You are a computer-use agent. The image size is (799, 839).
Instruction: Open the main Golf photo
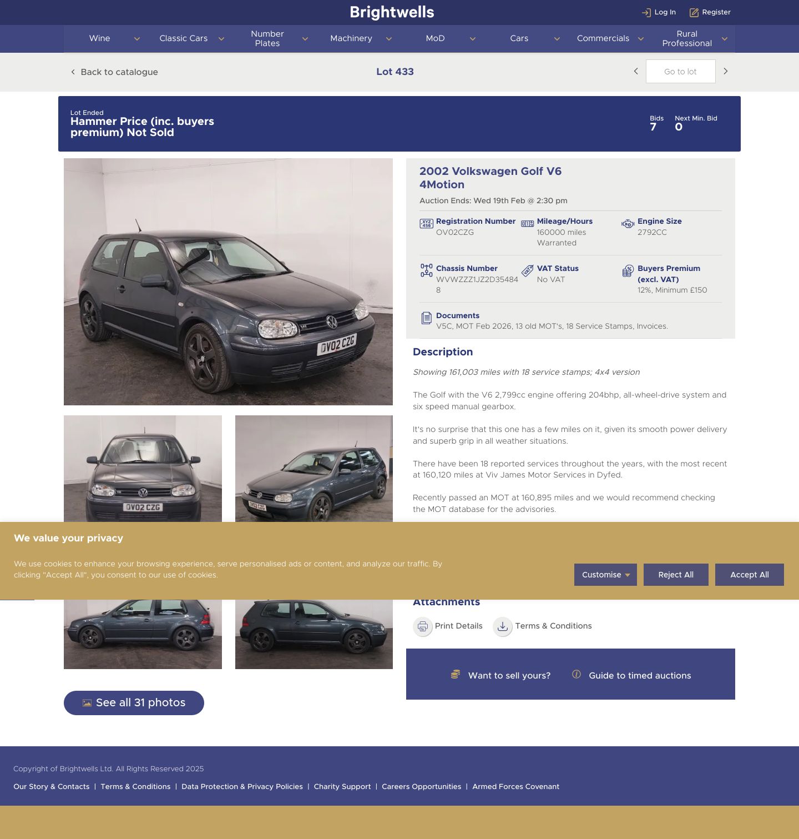[x=228, y=282]
